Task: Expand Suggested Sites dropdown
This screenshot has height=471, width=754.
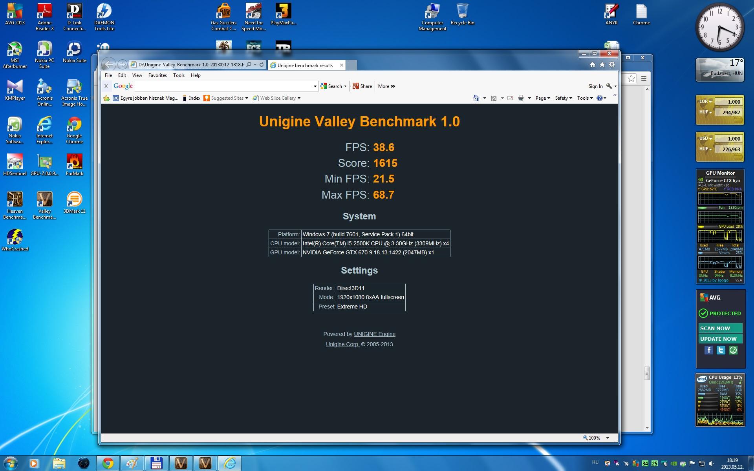Action: point(247,98)
